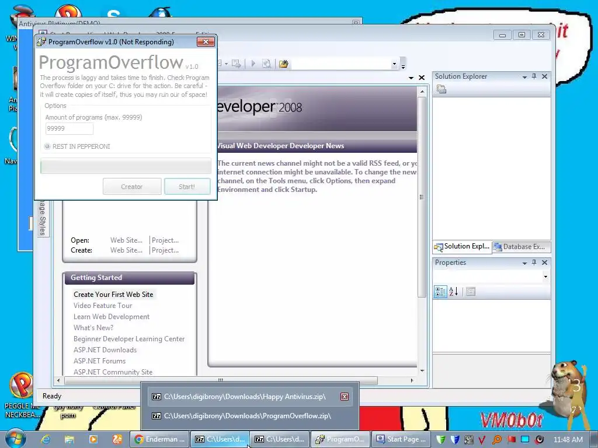
Task: Open Video Feature Tour link
Action: [103, 305]
